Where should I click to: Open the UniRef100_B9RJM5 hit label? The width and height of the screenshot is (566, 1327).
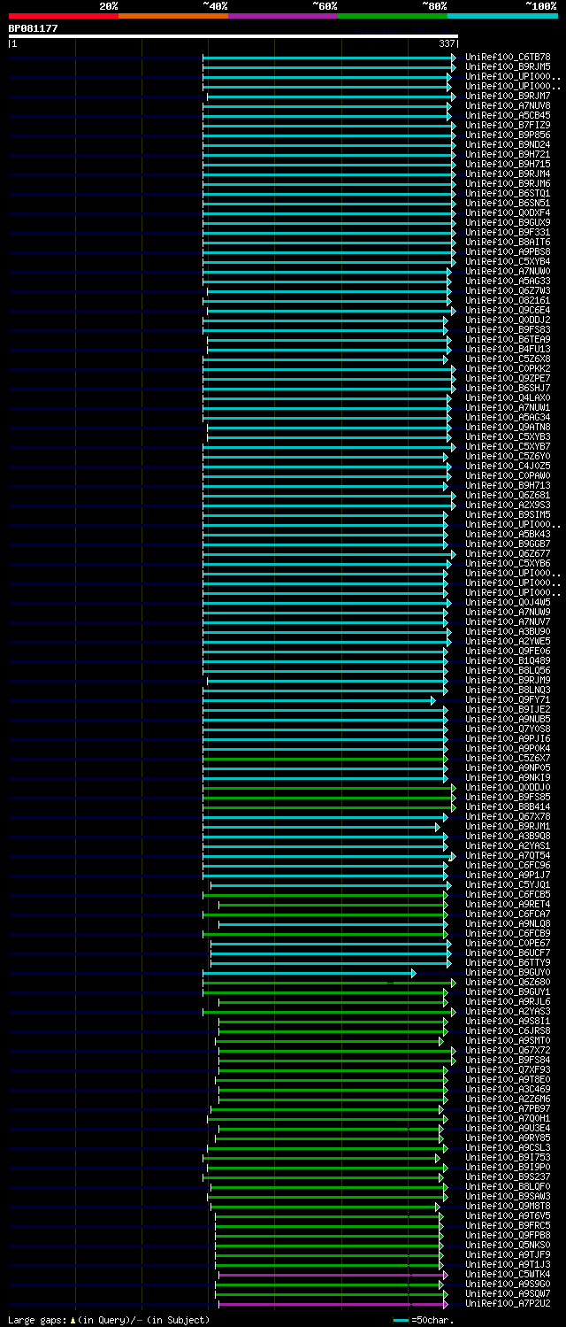508,66
